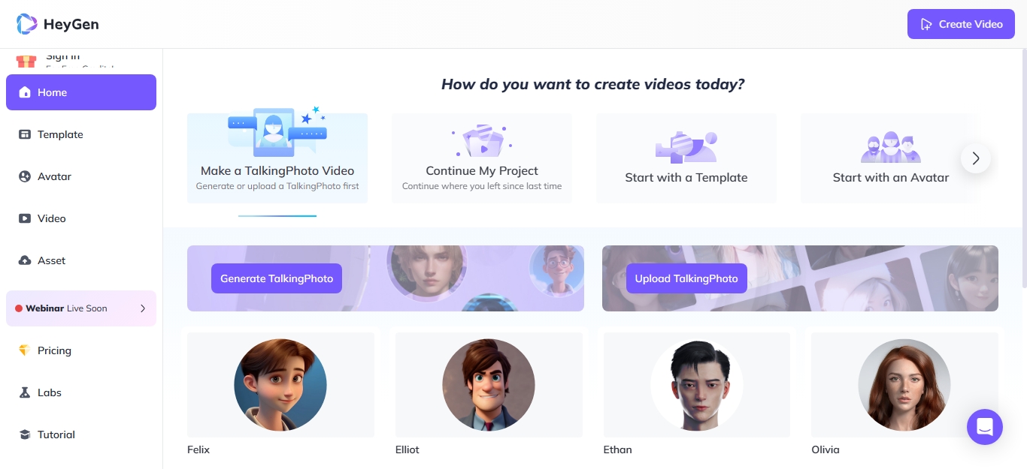Go to the Video section icon

[x=25, y=218]
